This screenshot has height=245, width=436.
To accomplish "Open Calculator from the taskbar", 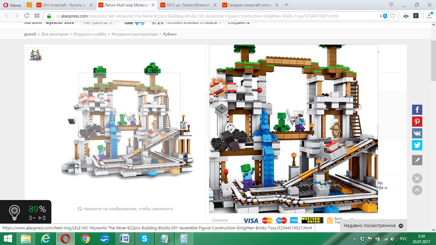I will pos(184,239).
